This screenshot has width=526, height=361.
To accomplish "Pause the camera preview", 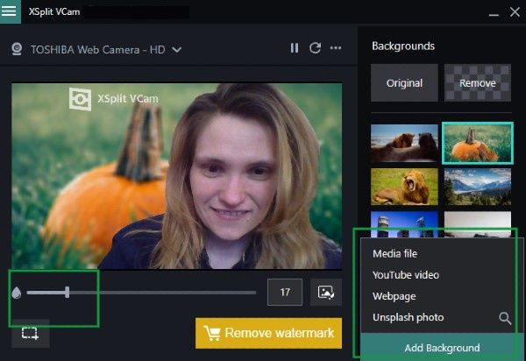I will point(295,48).
